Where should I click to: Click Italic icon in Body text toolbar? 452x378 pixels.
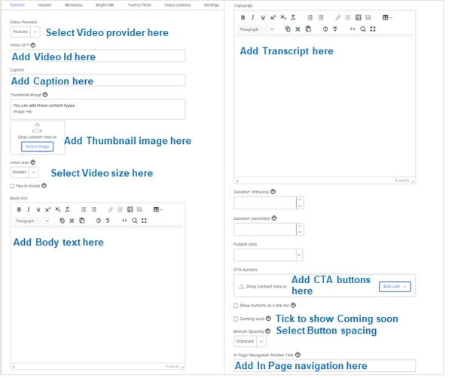click(x=28, y=209)
